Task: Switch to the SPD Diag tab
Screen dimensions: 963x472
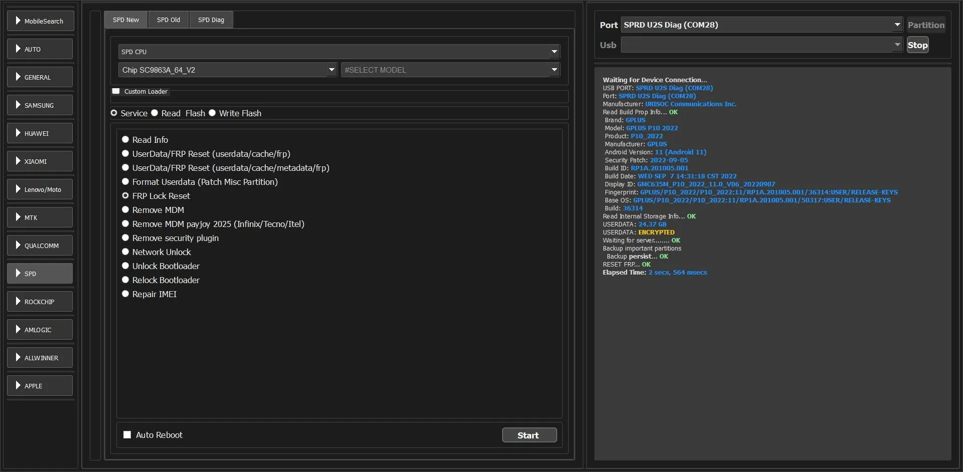Action: pos(211,20)
